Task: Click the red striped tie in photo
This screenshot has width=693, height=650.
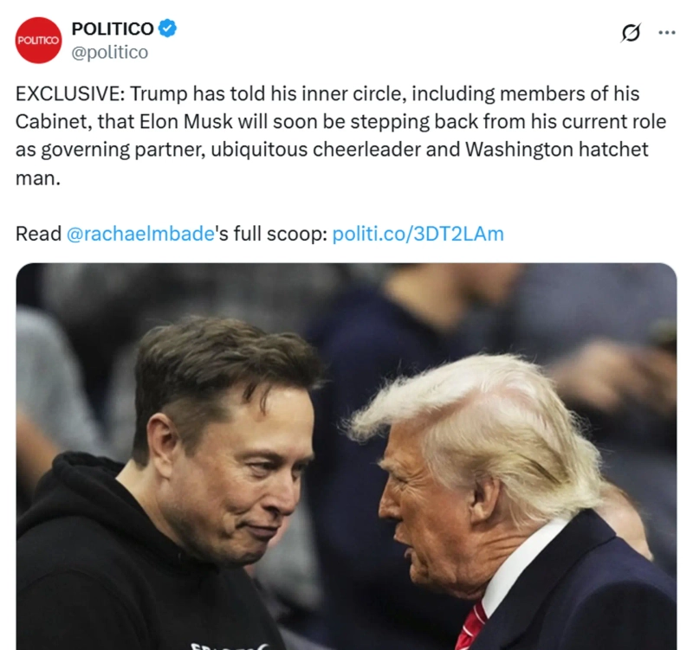Action: [471, 626]
